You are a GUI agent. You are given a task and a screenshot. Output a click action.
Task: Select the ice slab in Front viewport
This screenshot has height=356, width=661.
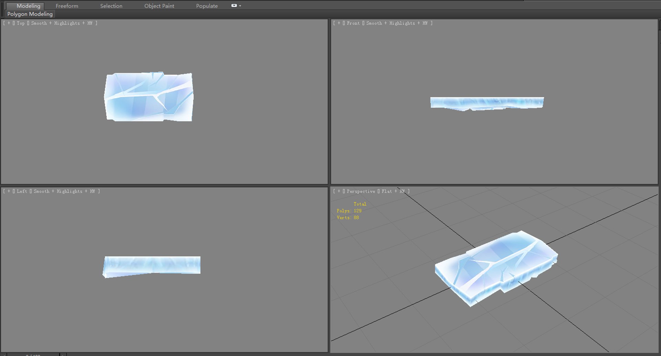(487, 103)
